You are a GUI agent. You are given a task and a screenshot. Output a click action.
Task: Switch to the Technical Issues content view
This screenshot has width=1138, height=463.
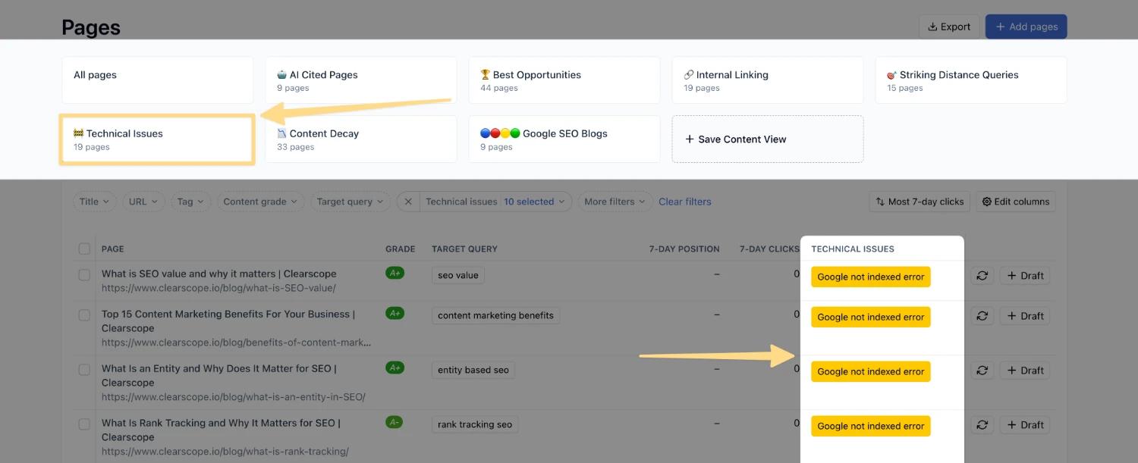(156, 139)
